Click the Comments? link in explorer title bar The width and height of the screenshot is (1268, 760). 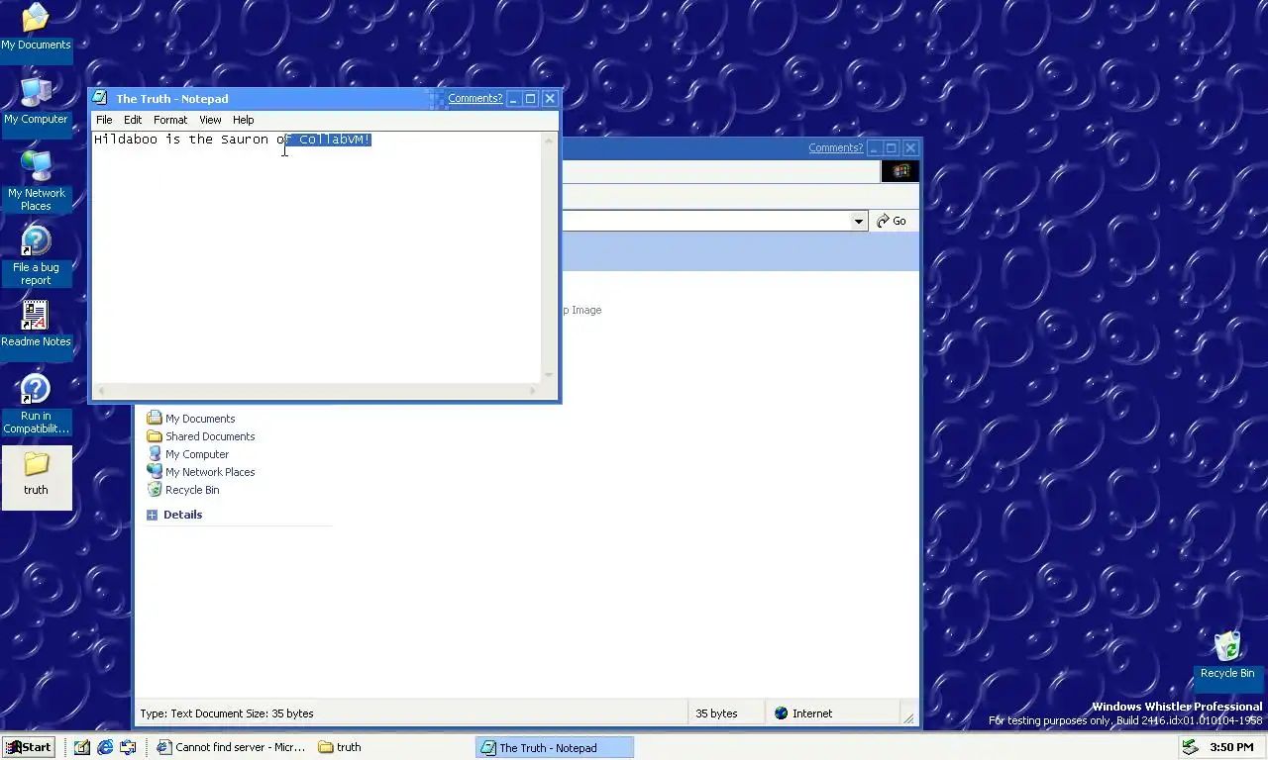point(836,147)
